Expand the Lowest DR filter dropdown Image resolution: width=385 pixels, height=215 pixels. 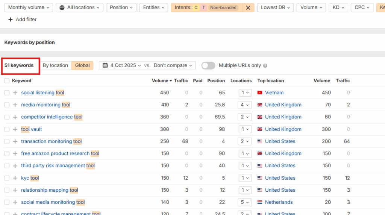pyautogui.click(x=276, y=8)
